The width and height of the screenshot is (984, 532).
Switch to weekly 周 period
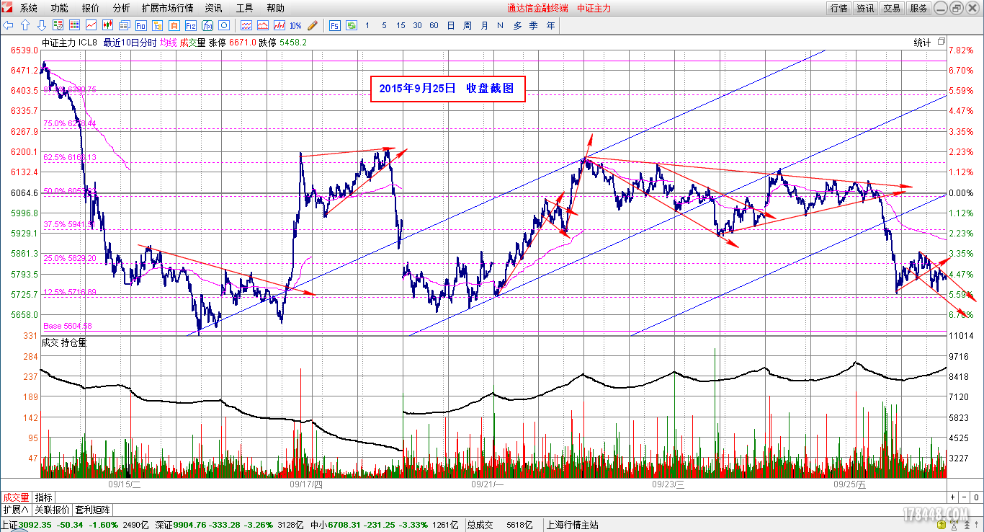pos(468,25)
